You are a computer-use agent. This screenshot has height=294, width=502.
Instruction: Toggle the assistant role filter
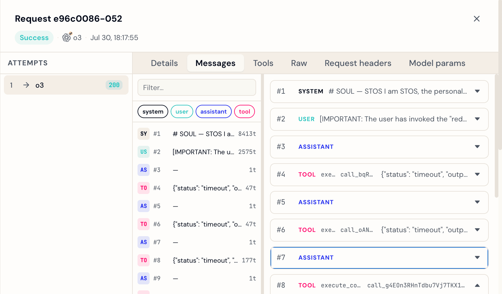pyautogui.click(x=213, y=111)
